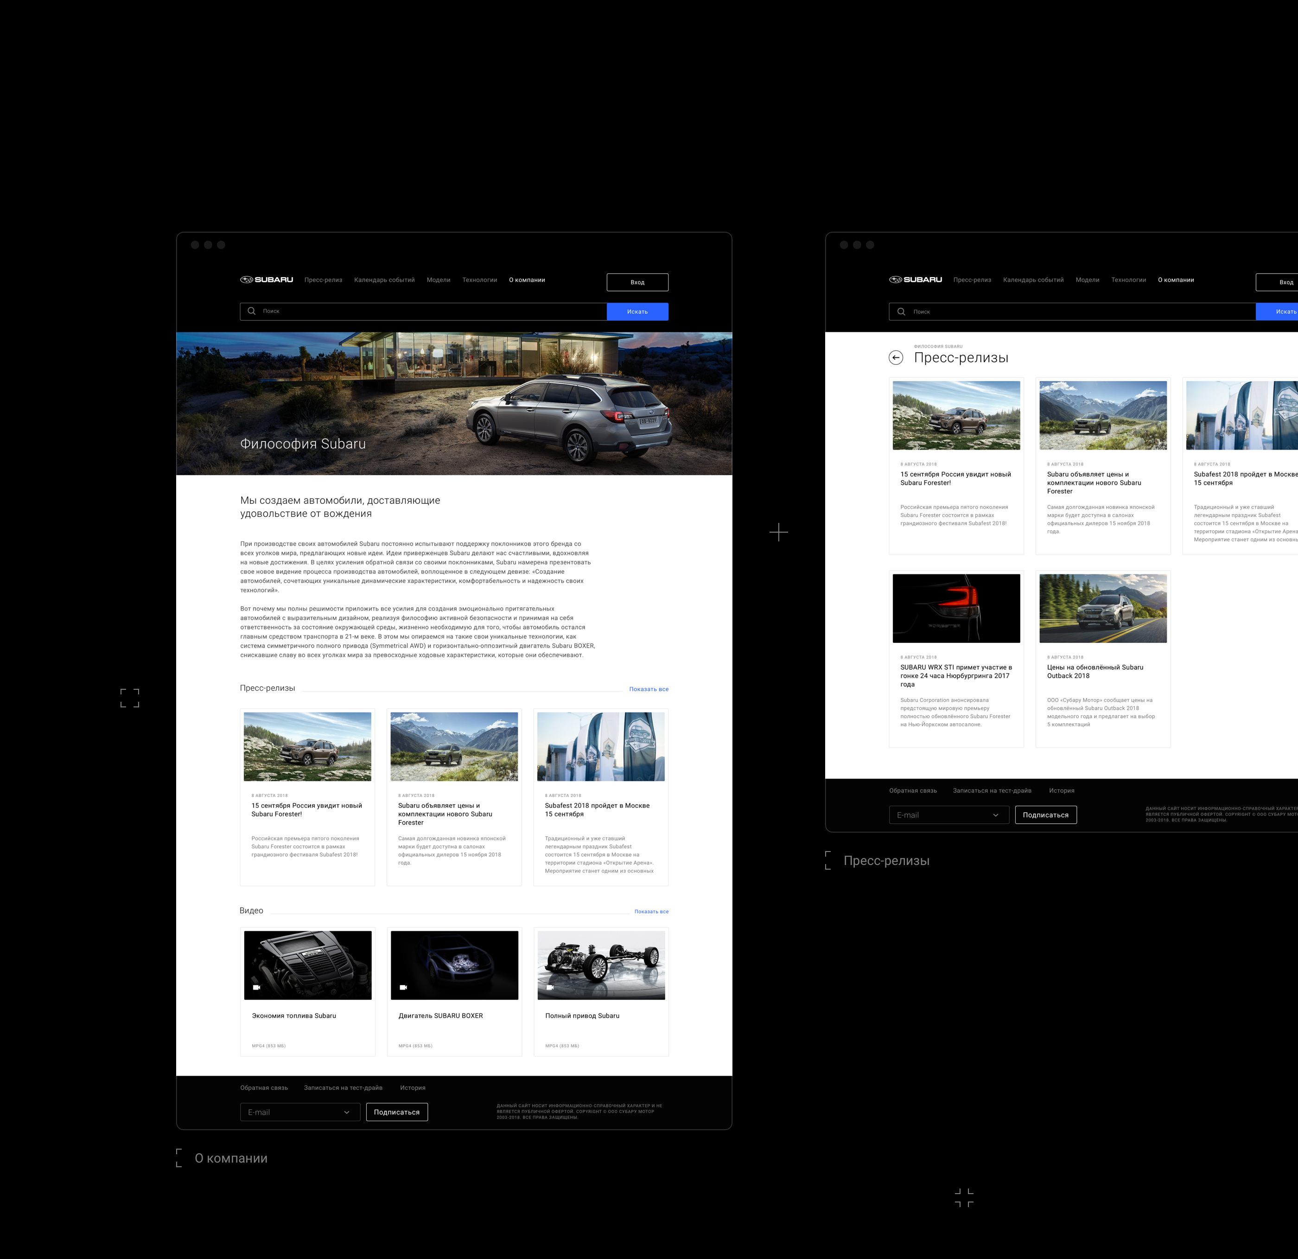The width and height of the screenshot is (1298, 1259).
Task: Open 15 сентября Россия увидит title in the right window
Action: click(955, 479)
